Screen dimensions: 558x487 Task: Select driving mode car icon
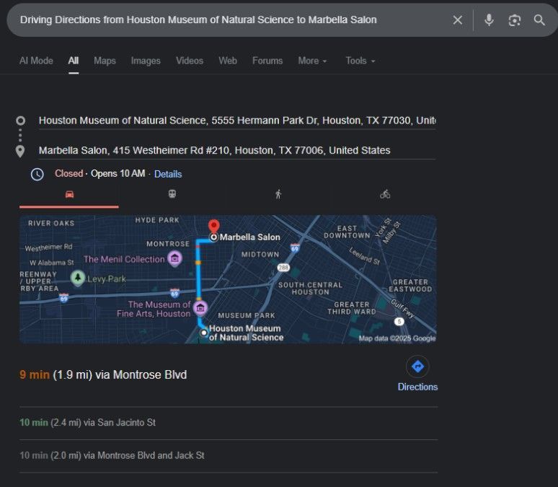pos(69,194)
